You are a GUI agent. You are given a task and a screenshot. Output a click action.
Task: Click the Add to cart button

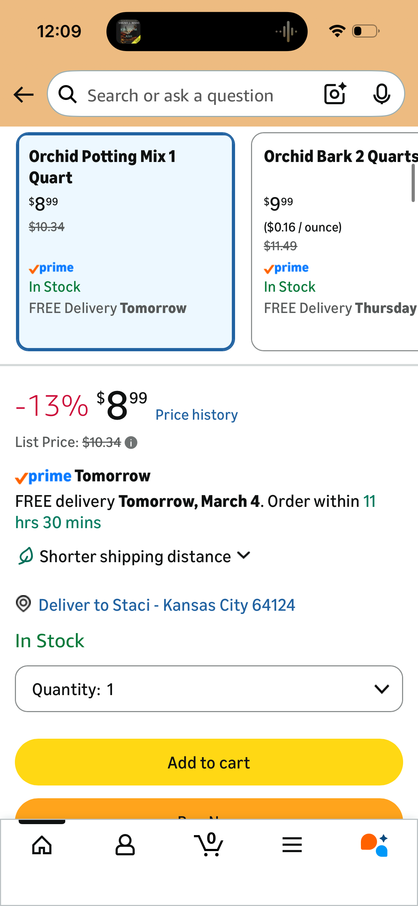209,762
